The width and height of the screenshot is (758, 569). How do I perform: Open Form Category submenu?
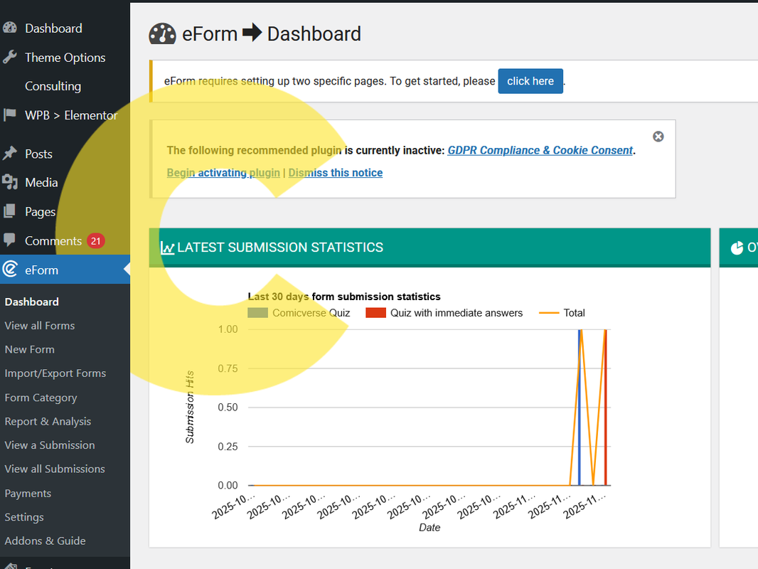pyautogui.click(x=41, y=398)
